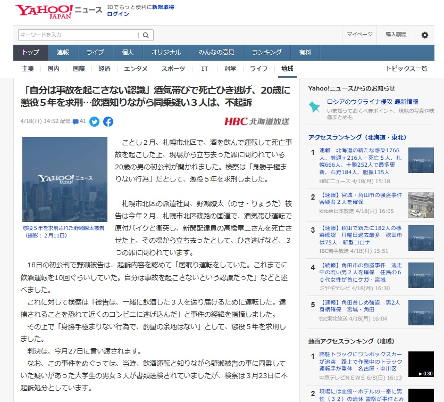Image resolution: width=444 pixels, height=402 pixels.
Task: Click the teal pin icon beside ロシアのウクライナ侵攻
Action: tap(314, 107)
